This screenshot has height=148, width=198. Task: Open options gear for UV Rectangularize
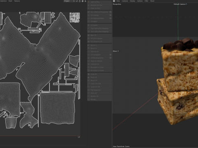(111, 58)
